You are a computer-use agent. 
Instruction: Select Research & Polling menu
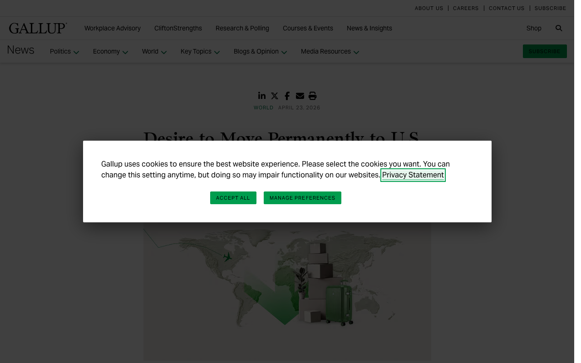[242, 28]
